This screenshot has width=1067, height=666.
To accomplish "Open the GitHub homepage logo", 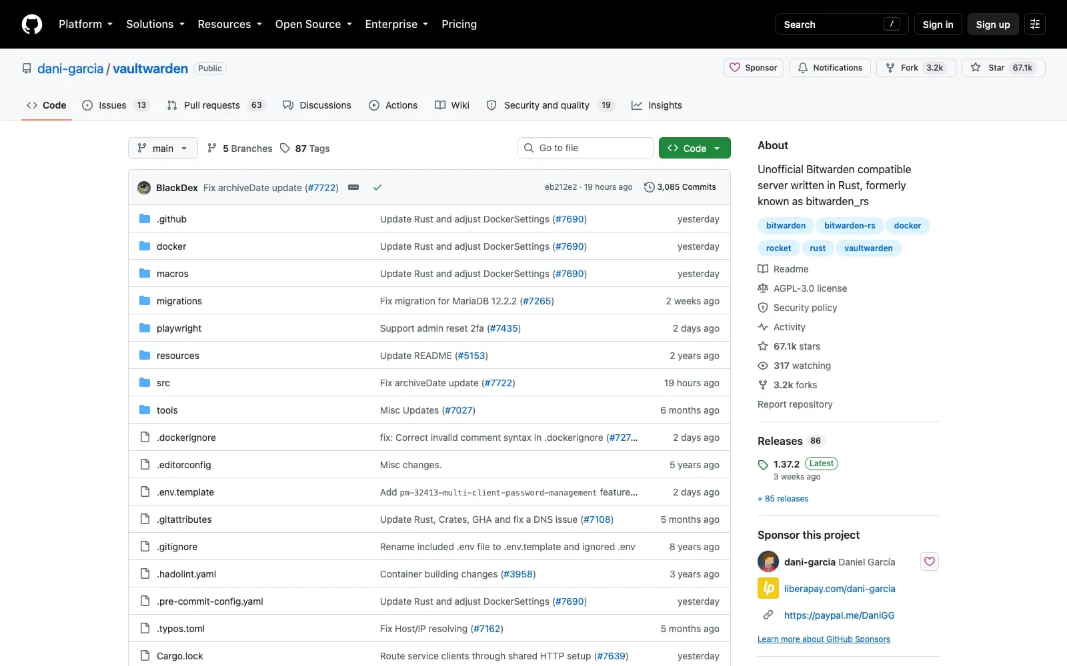I will pos(32,24).
